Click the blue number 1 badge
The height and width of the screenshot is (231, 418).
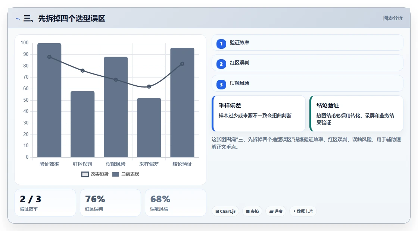click(x=221, y=44)
